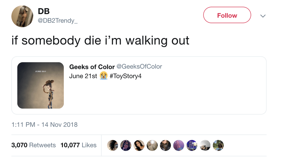Click the first liker avatar

click(x=112, y=145)
